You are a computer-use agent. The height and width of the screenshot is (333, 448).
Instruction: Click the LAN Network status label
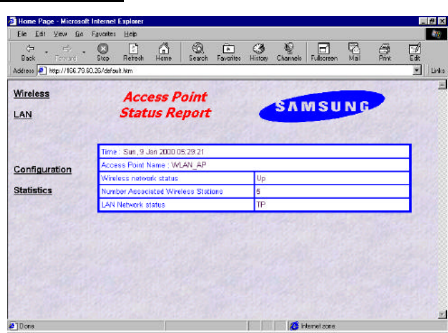(133, 205)
